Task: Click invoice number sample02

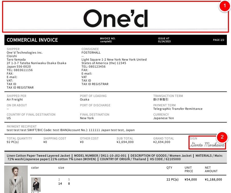Action: tap(106, 41)
